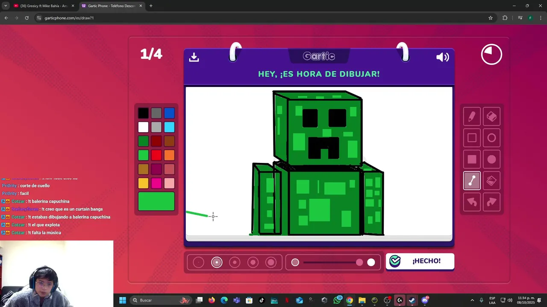Click the drawing canvas on the creeper face
Screen dimensions: 547x307
[x=324, y=132]
